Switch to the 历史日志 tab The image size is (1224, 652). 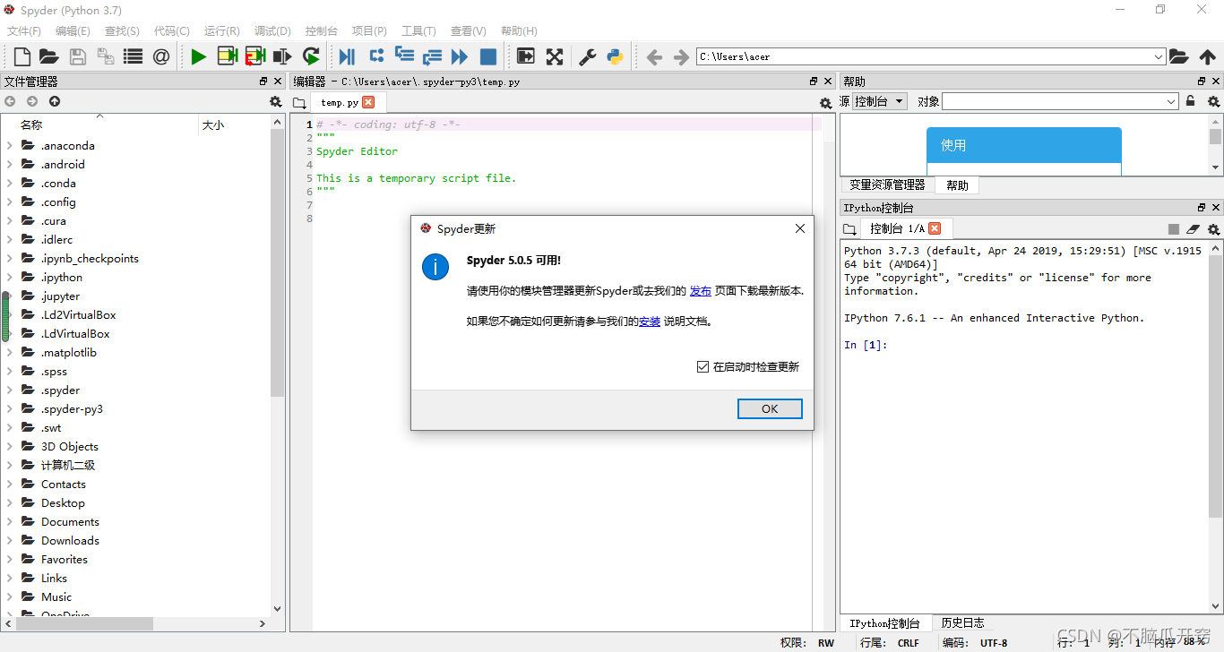(x=962, y=622)
